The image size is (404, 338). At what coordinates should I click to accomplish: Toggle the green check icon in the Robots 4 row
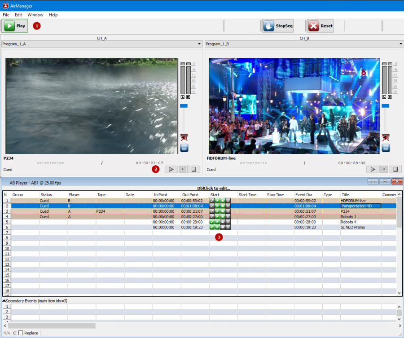click(212, 222)
